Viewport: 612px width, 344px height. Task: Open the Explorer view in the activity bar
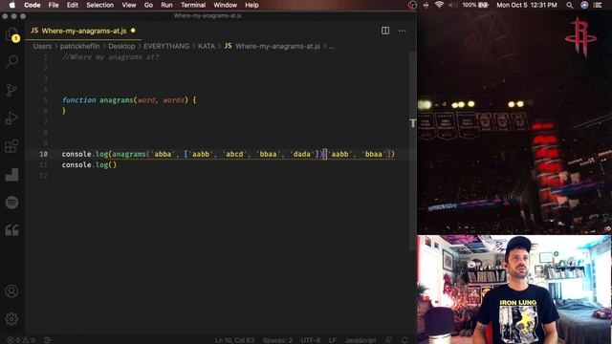pos(11,34)
